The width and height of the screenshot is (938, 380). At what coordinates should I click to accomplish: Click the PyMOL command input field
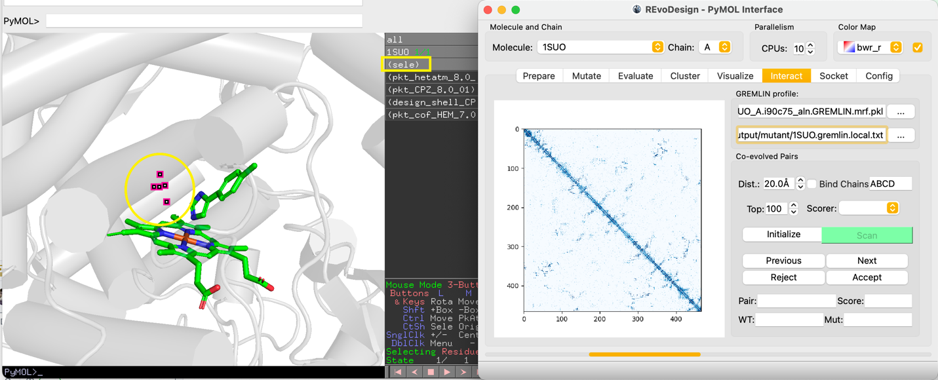point(204,21)
